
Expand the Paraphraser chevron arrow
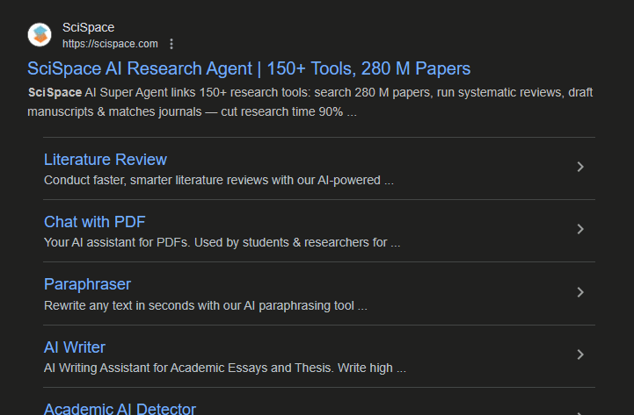pyautogui.click(x=580, y=292)
